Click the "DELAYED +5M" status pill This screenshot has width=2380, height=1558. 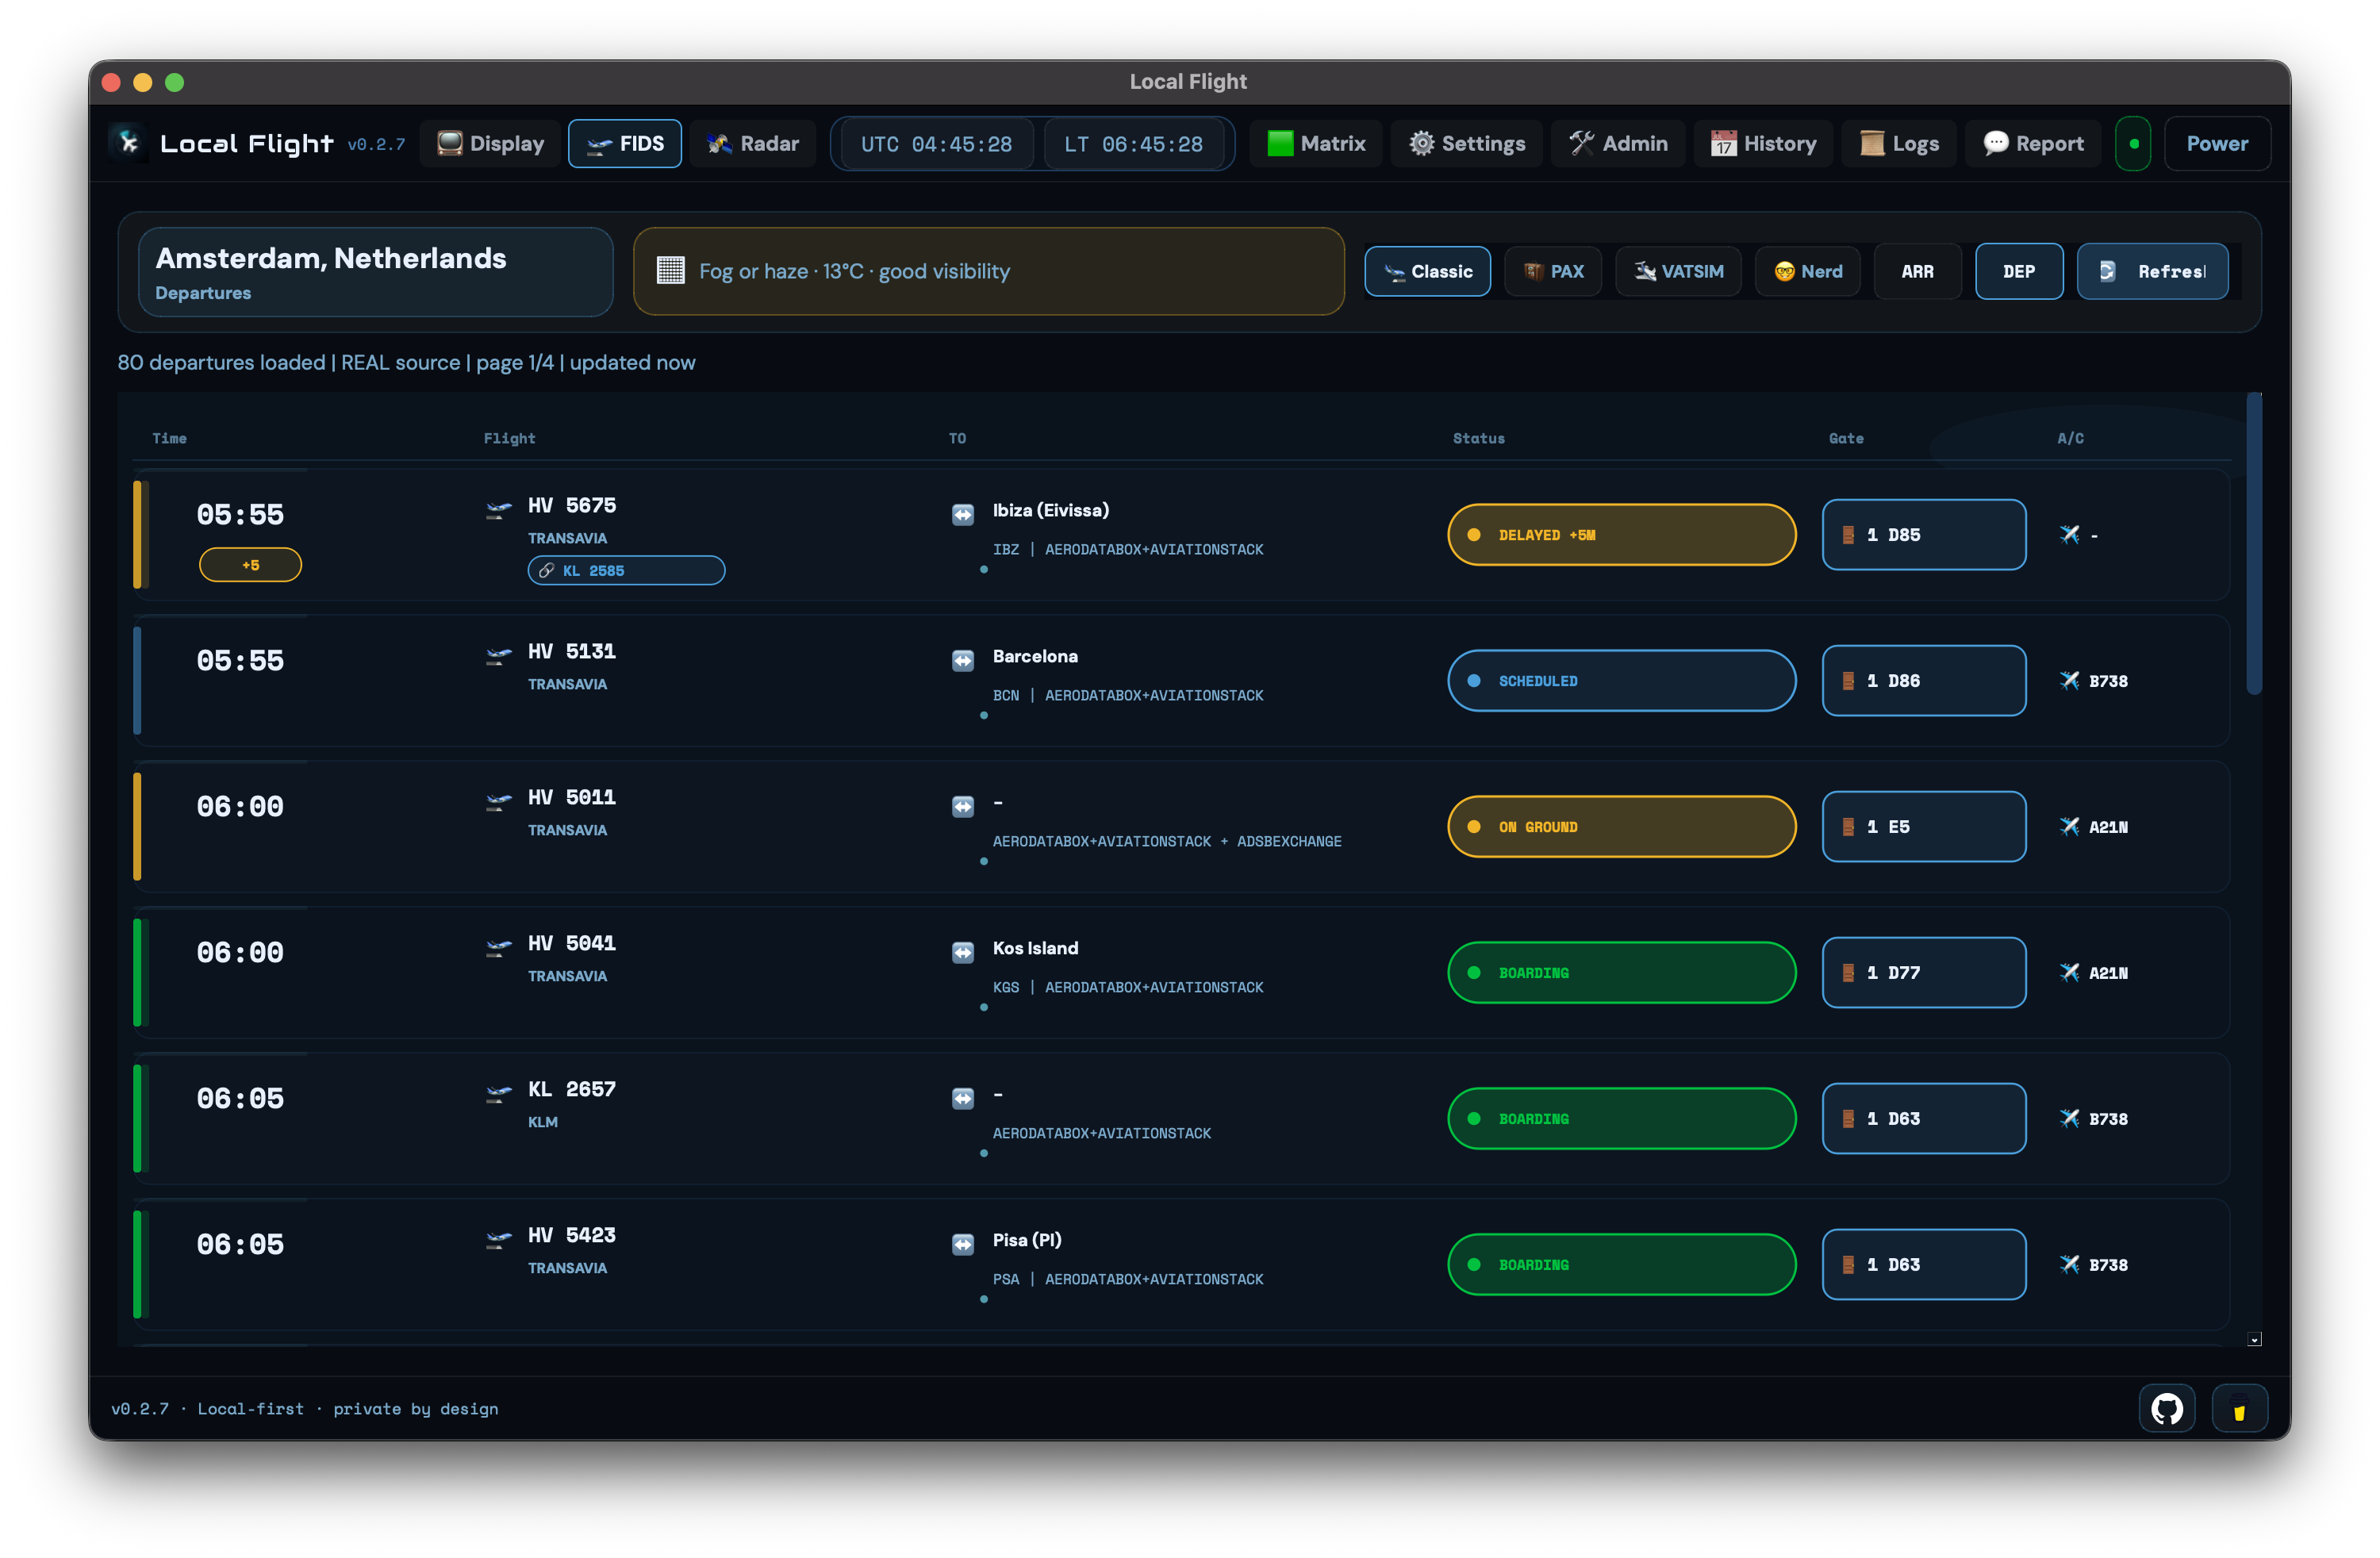tap(1621, 534)
